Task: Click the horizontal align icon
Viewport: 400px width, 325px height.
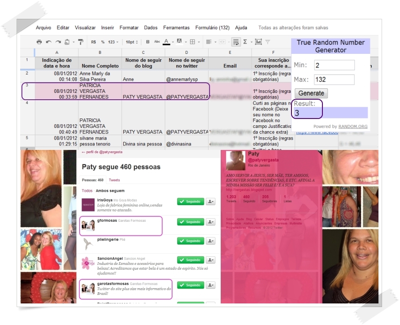Action: [209, 42]
